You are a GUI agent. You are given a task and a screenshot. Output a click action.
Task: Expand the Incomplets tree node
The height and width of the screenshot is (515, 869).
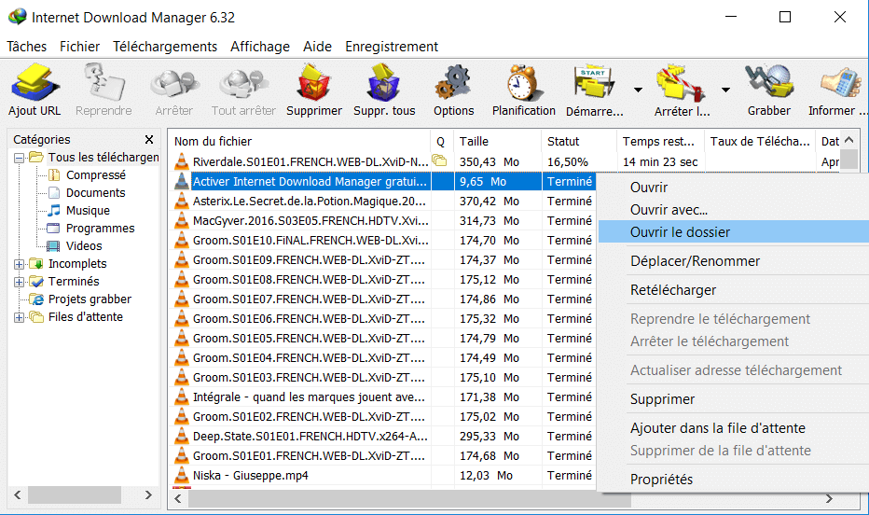click(19, 264)
